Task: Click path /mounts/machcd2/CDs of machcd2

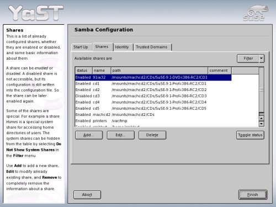Action: pyautogui.click(x=133, y=115)
